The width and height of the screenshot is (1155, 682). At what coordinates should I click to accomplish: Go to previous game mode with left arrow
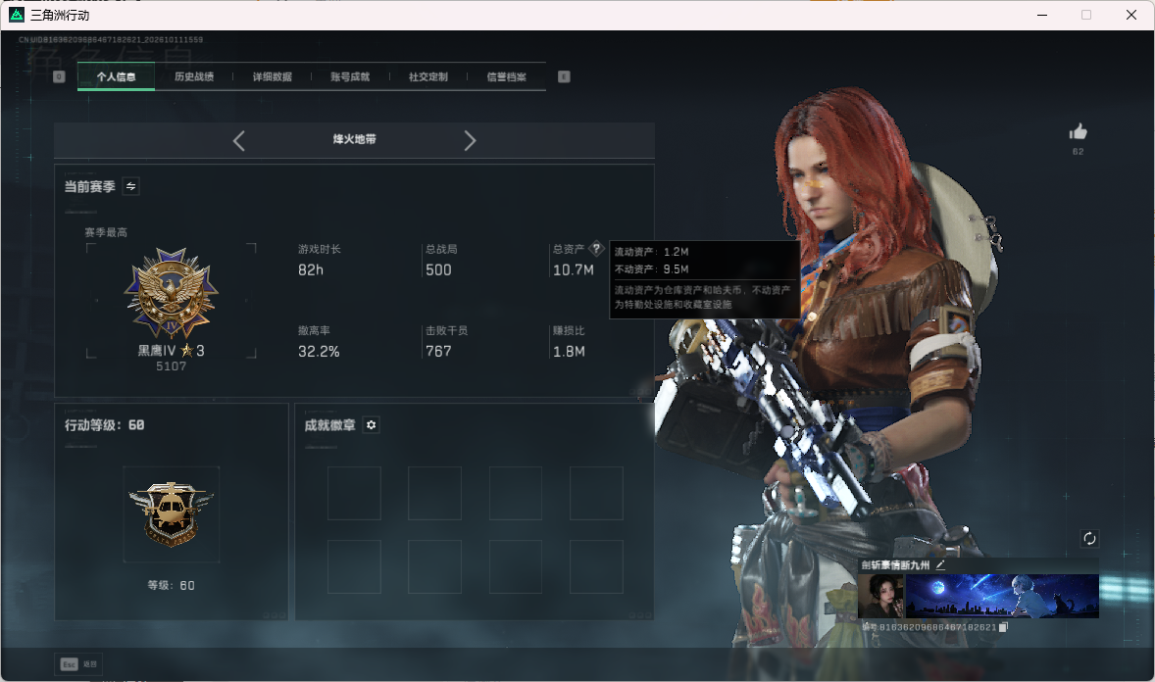click(238, 141)
